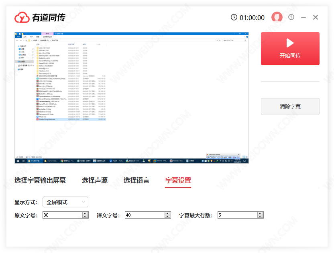
Task: Click the Youdao cloud logo icon
Action: point(22,18)
